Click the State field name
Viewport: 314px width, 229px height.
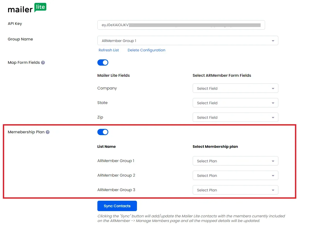pyautogui.click(x=102, y=103)
